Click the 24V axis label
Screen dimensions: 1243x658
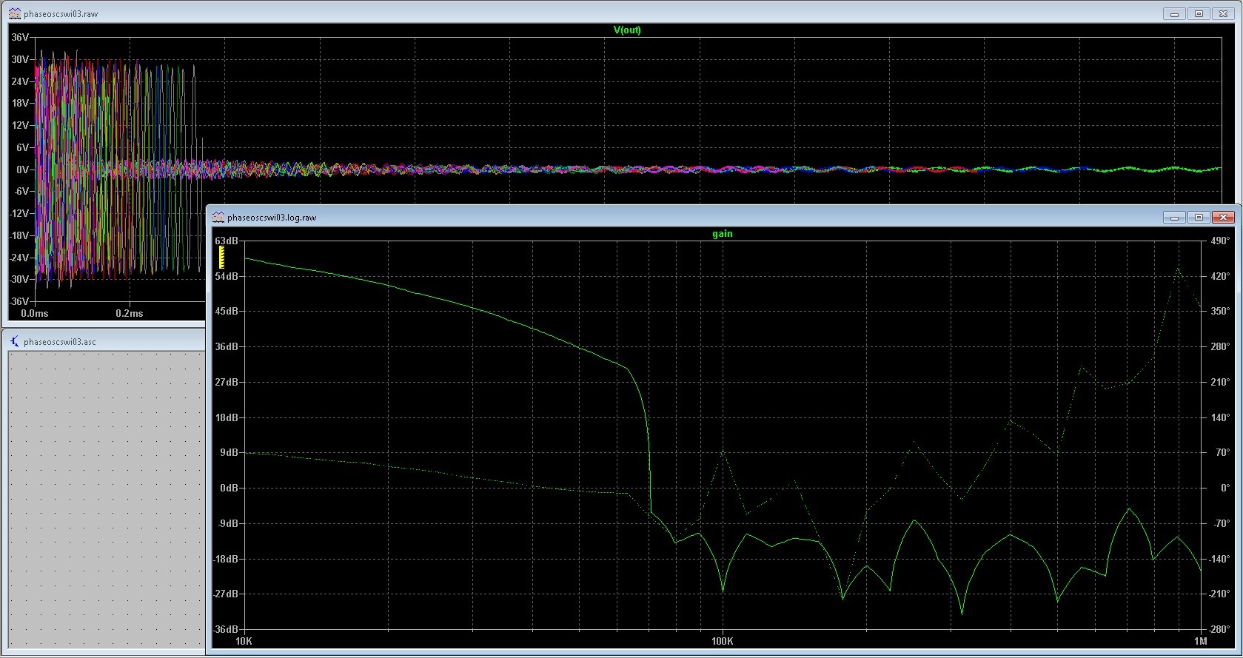20,81
